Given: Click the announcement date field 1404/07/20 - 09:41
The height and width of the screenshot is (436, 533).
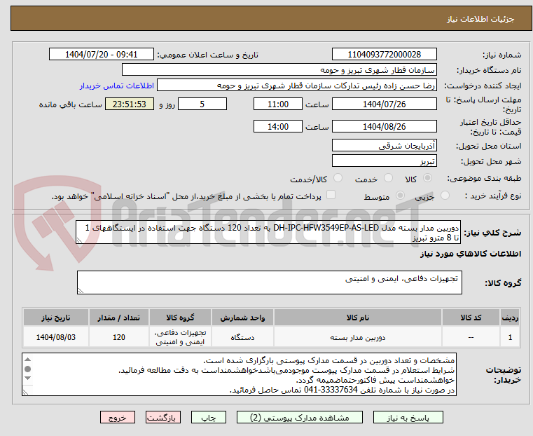Looking at the screenshot, I should coord(102,55).
